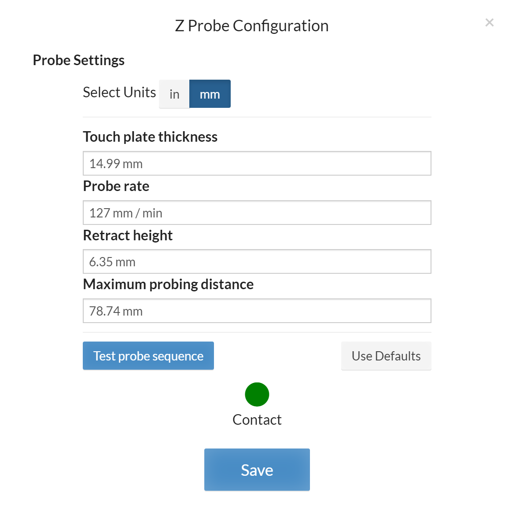Image resolution: width=516 pixels, height=522 pixels.
Task: Click the Maximum probing distance label
Action: [168, 284]
